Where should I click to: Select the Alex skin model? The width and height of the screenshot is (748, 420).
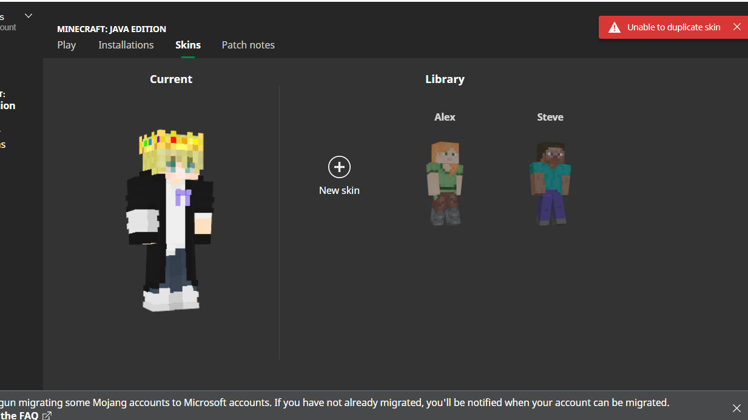445,182
